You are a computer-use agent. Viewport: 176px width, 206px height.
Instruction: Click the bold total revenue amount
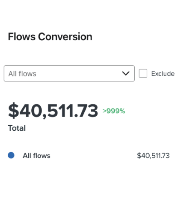[53, 111]
